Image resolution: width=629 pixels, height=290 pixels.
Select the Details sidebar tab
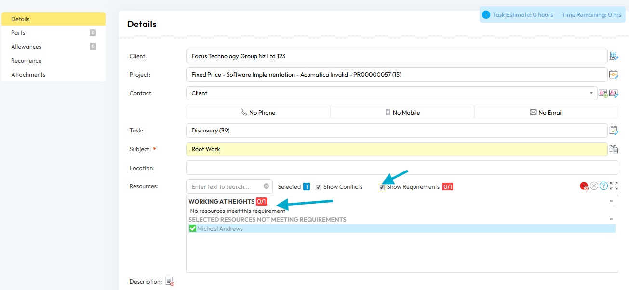[x=54, y=19]
